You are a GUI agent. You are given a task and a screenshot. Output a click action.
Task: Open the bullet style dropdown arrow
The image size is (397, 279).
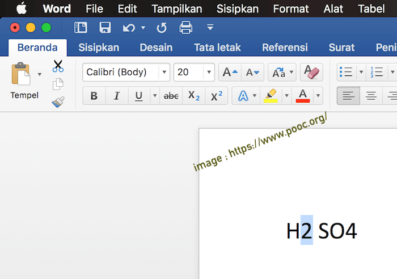(361, 72)
